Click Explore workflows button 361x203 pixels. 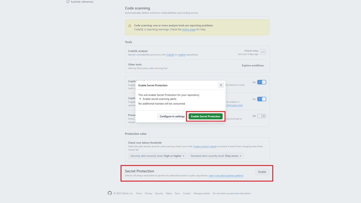[x=253, y=66]
